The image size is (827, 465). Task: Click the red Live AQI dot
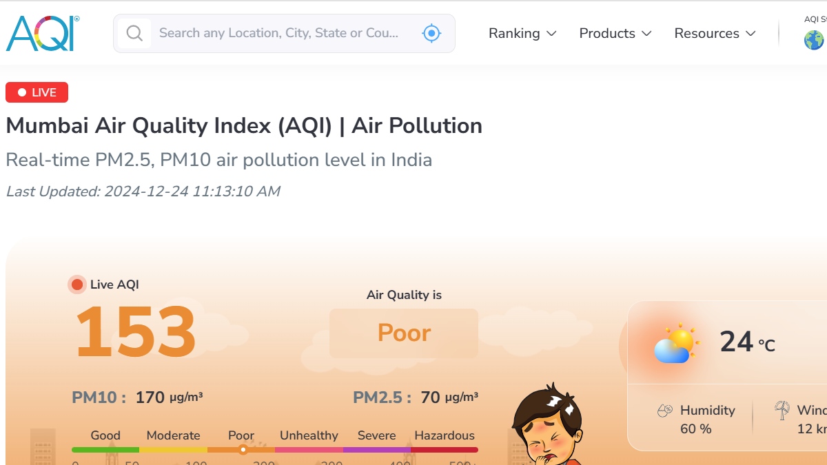[x=77, y=285]
